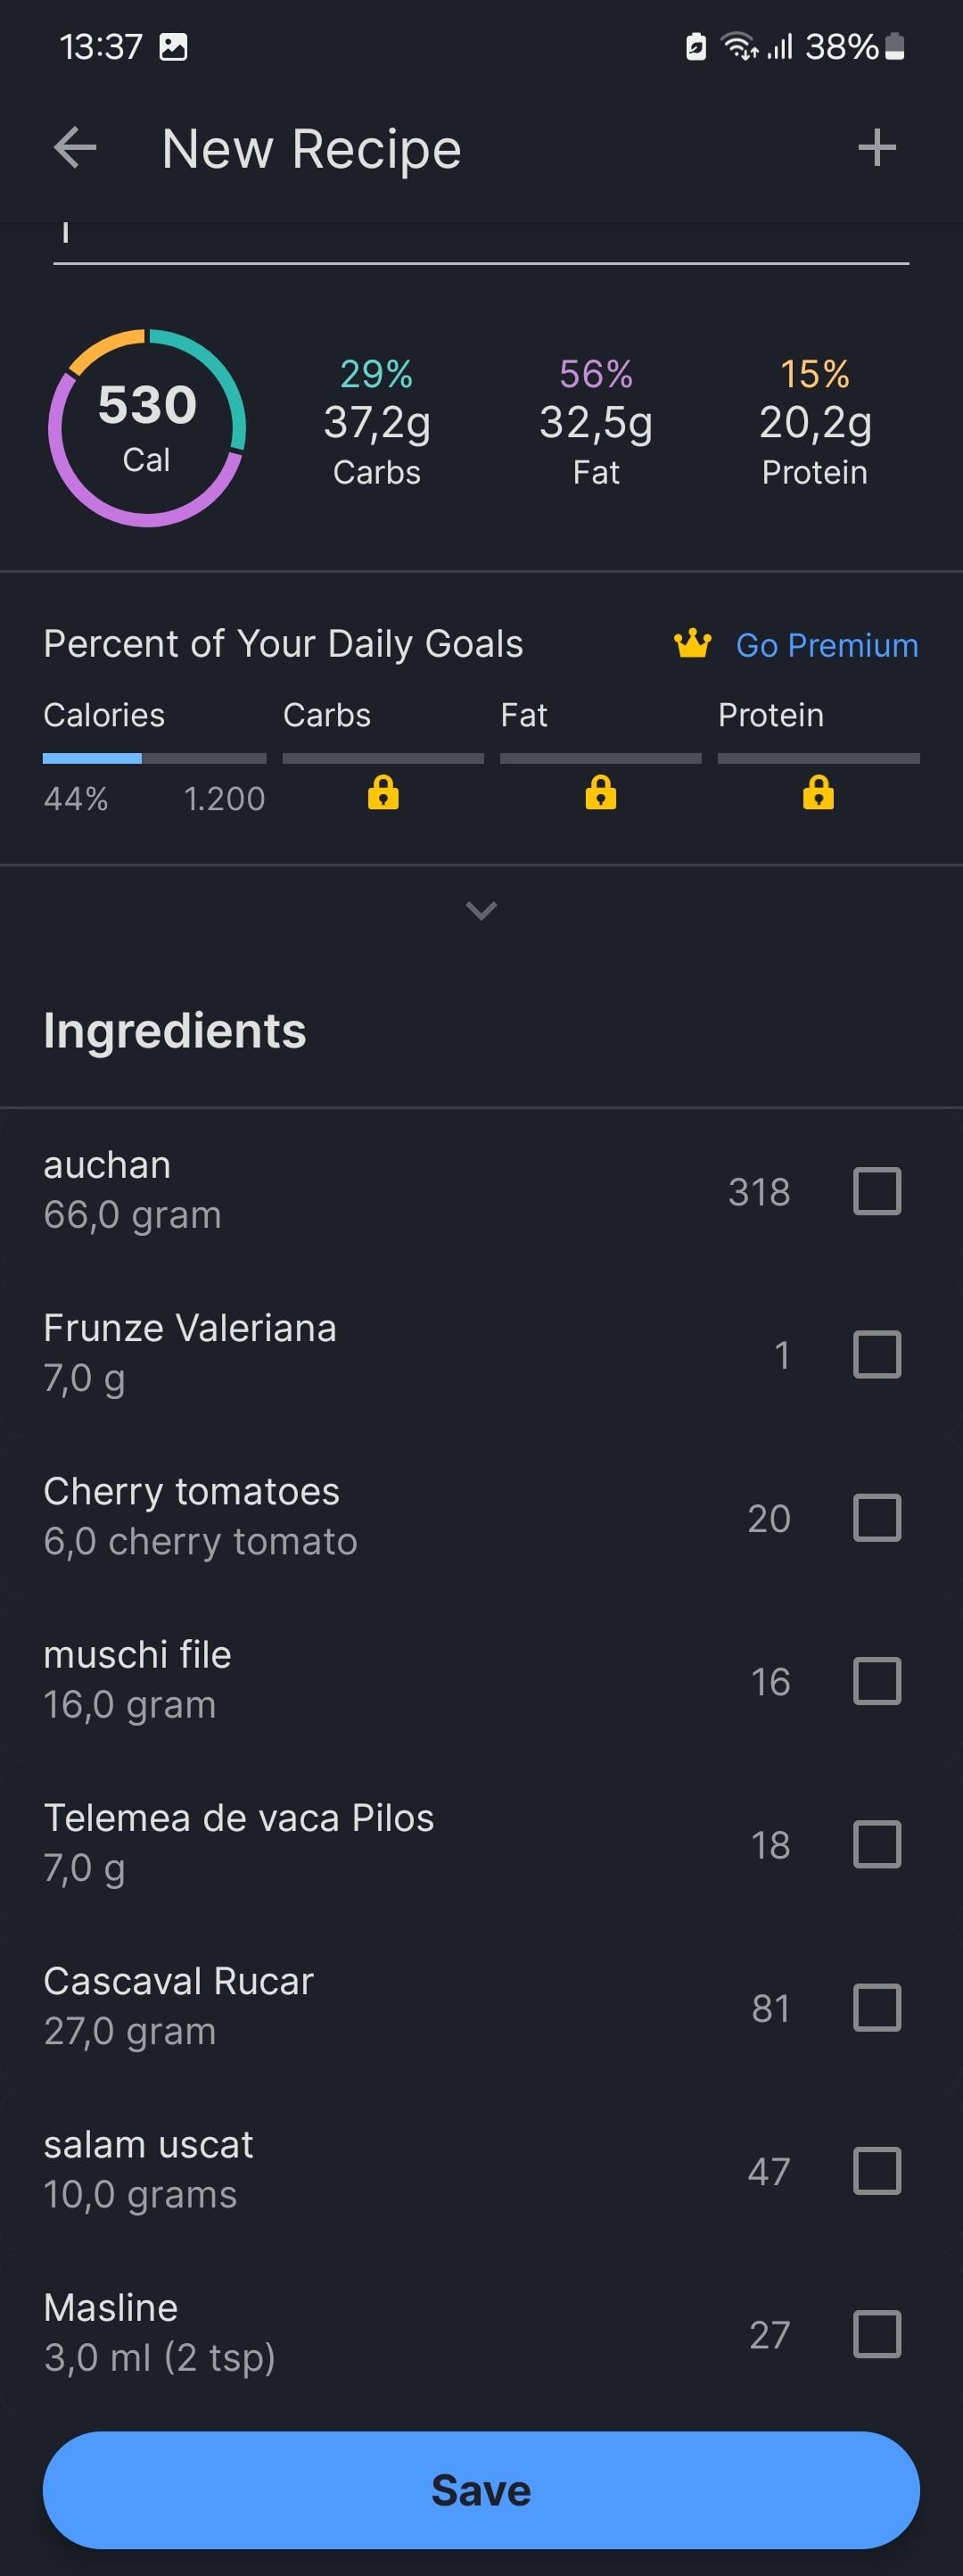Check the auchan ingredient checkbox
Image resolution: width=963 pixels, height=2576 pixels.
877,1191
